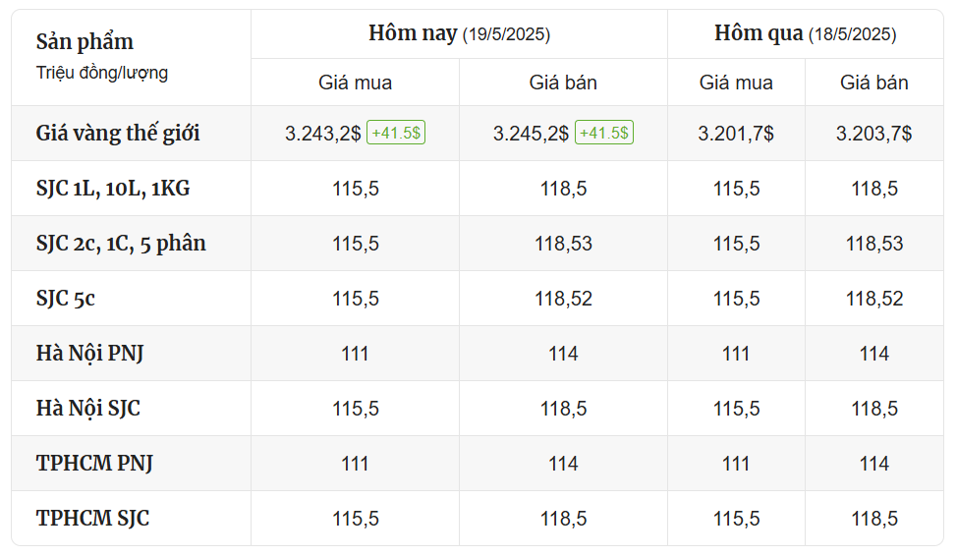Select the Hôm nay (19/5/2025) header

459,33
